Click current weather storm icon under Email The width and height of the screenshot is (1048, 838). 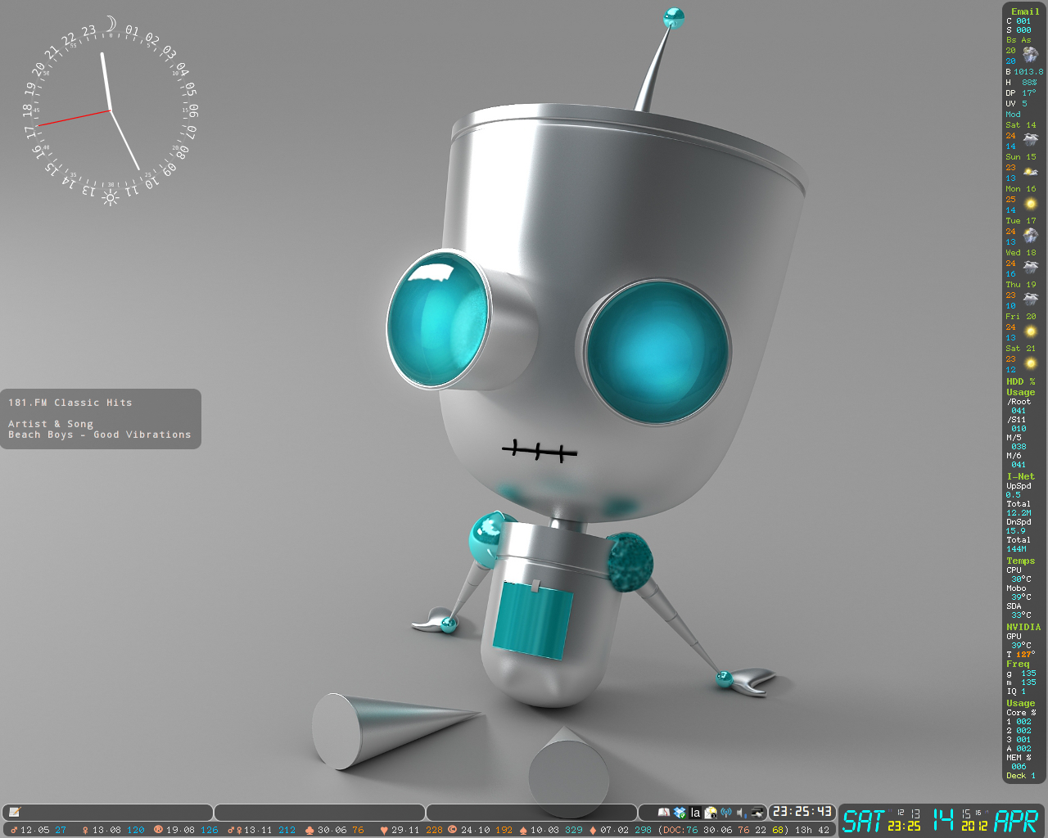(x=1030, y=55)
